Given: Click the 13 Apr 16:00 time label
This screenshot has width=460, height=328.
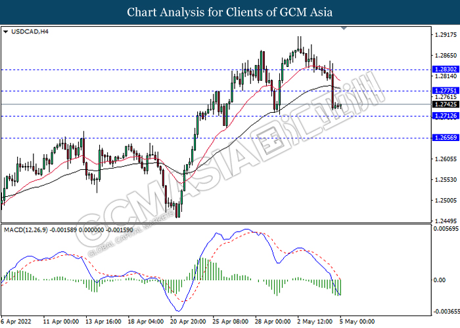Looking at the screenshot, I should tap(103, 321).
